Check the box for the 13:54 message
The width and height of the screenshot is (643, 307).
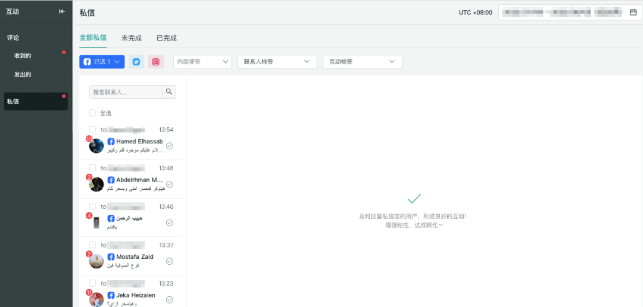(x=92, y=130)
